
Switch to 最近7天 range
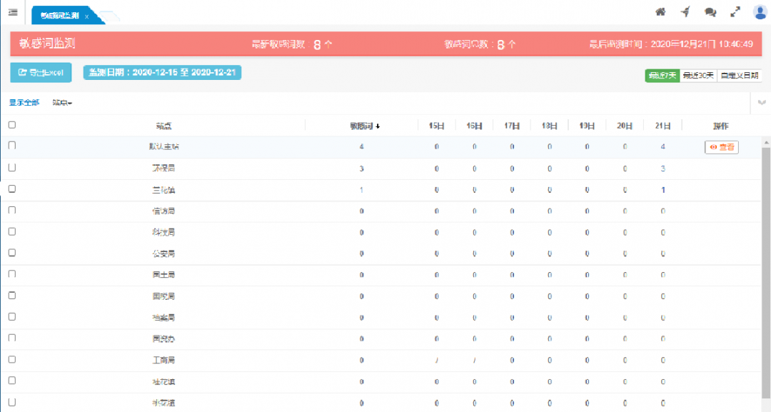pyautogui.click(x=662, y=76)
